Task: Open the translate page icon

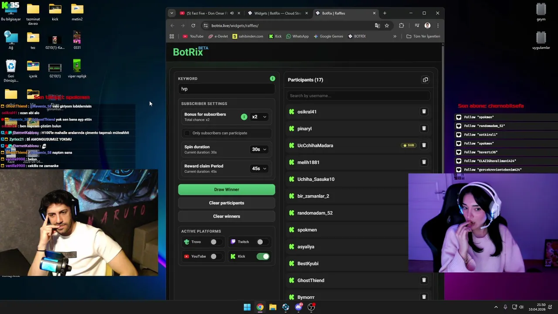Action: coord(377,25)
